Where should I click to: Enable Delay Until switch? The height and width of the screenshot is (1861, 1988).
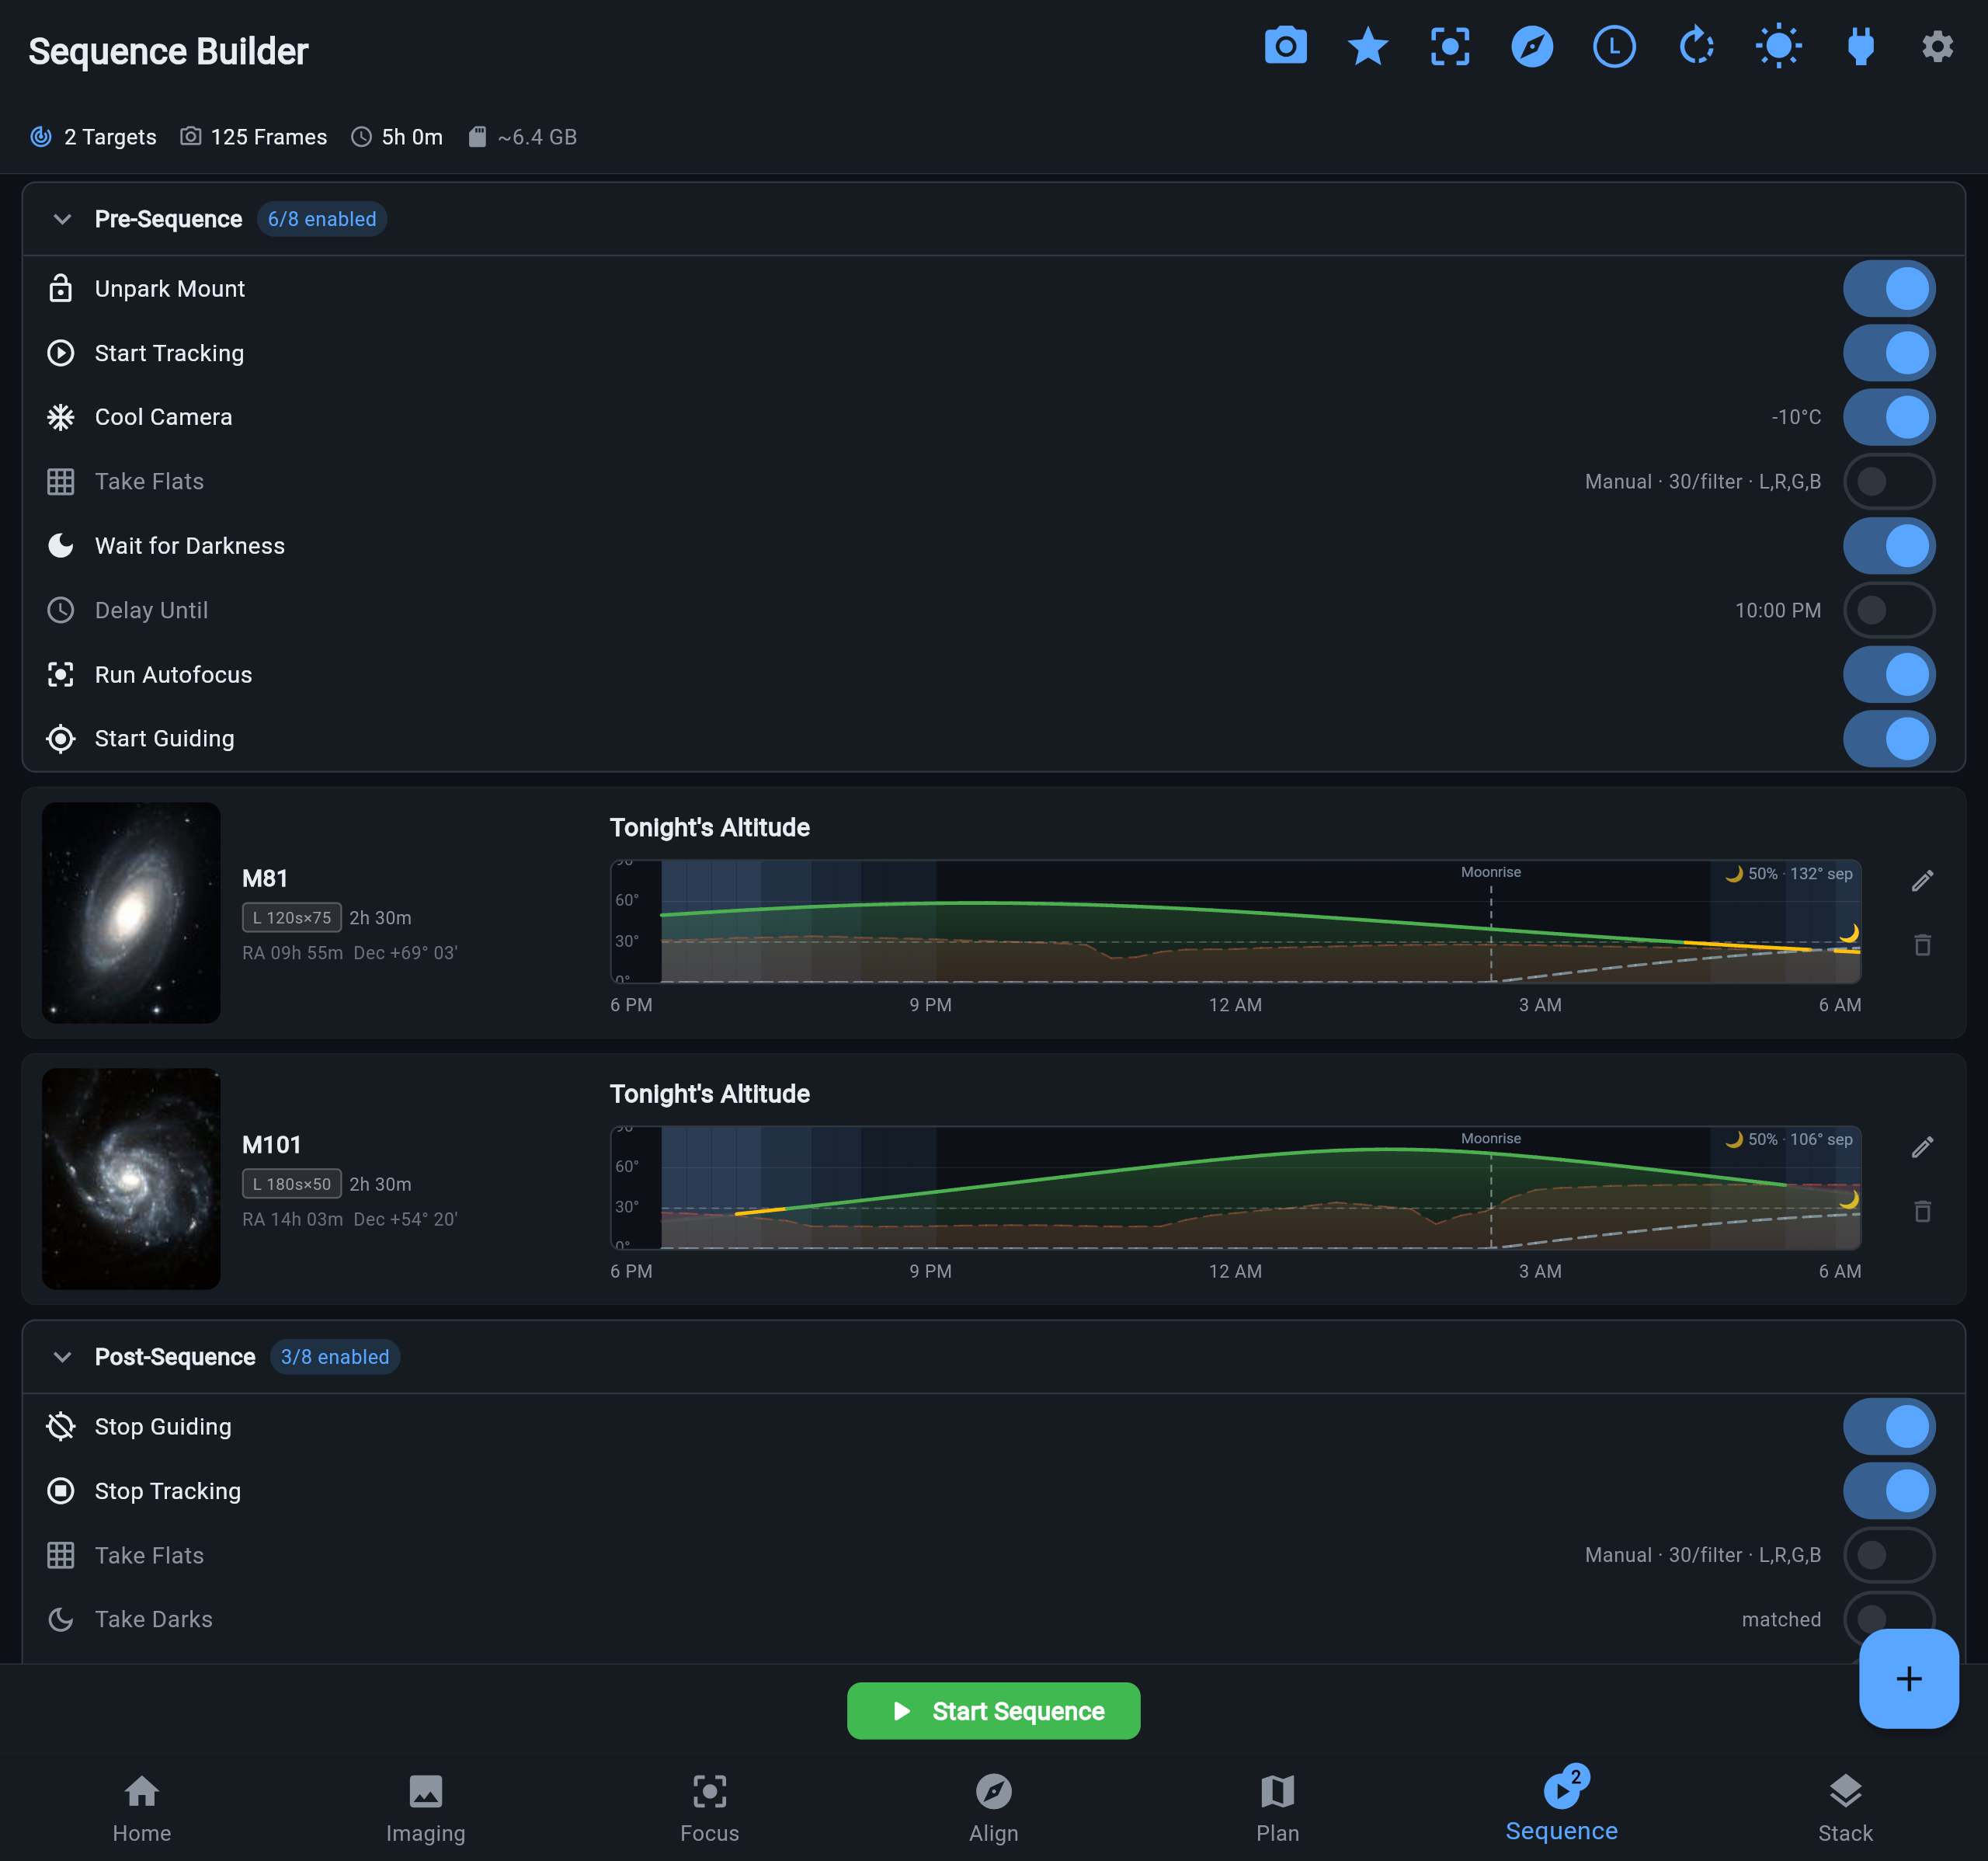[1888, 610]
